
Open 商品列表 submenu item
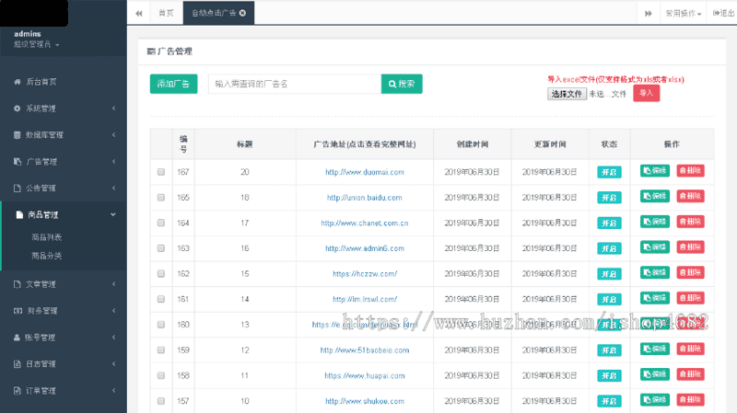pyautogui.click(x=47, y=237)
